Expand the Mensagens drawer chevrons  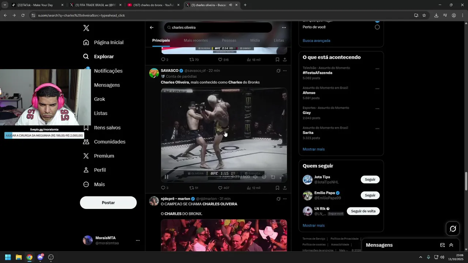(x=451, y=245)
